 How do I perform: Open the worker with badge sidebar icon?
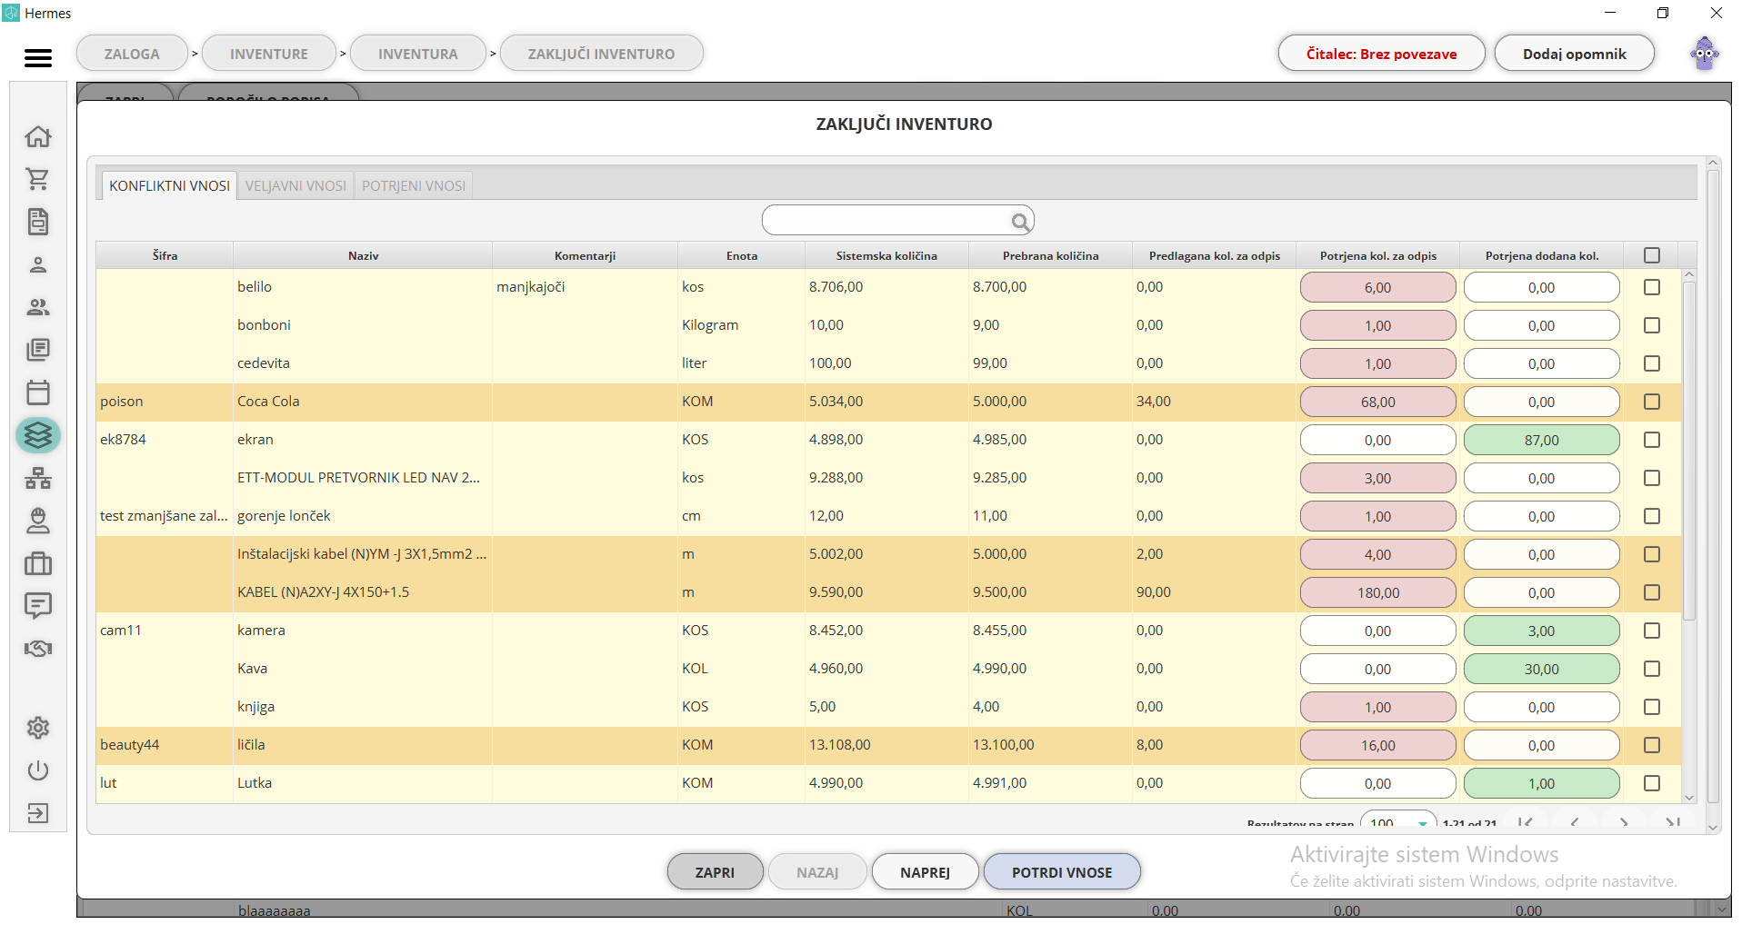click(x=38, y=521)
